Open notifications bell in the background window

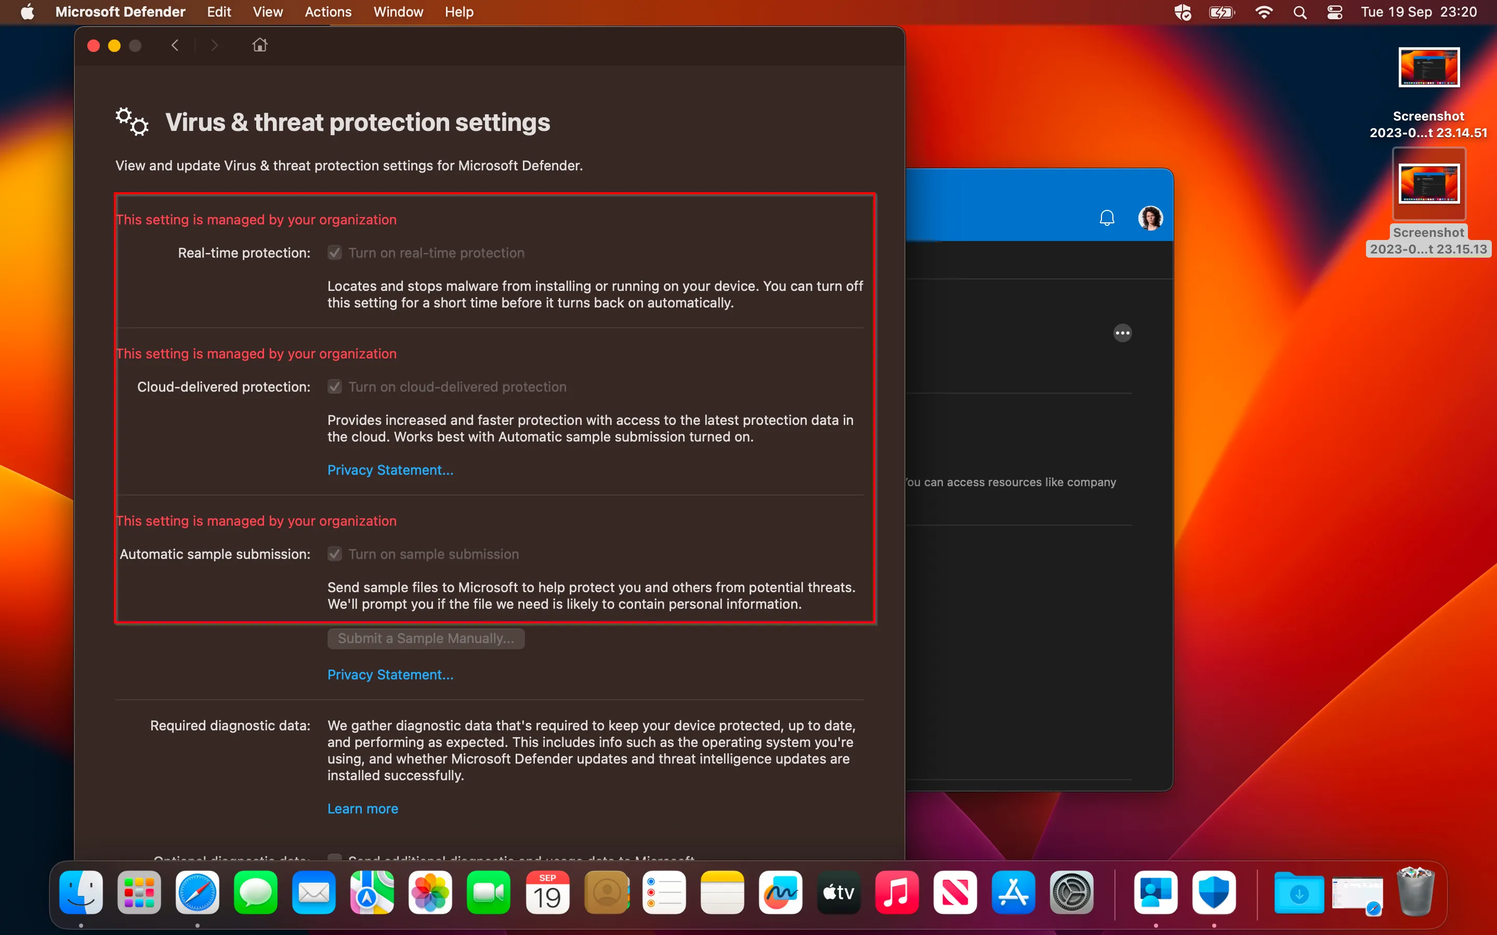coord(1107,218)
